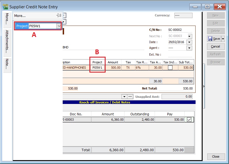The image size is (229, 164).
Task: Click the Save button with diskette icon
Action: (x=215, y=39)
